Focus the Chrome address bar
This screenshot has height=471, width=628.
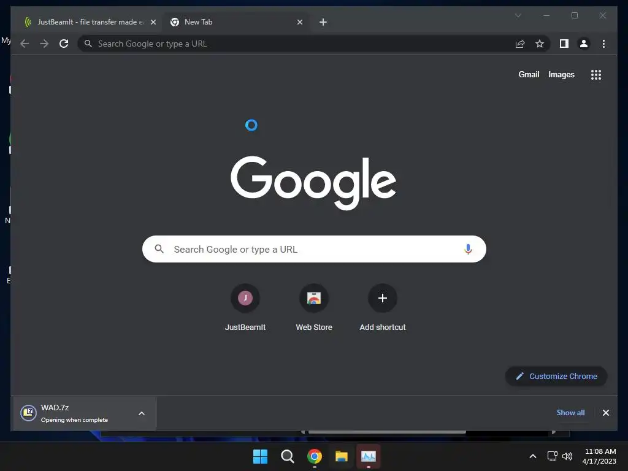click(296, 44)
